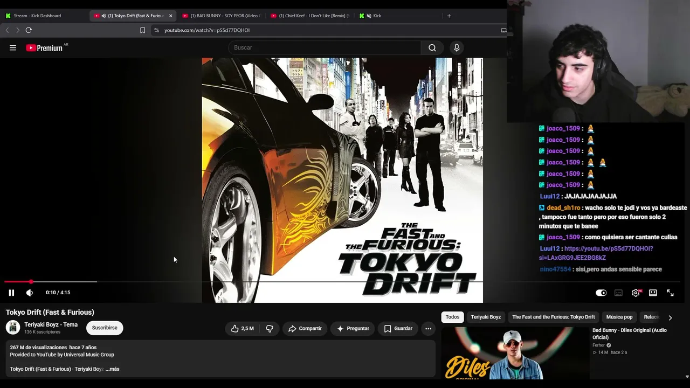Share the video with Compartir
Image resolution: width=690 pixels, height=388 pixels.
pos(305,329)
